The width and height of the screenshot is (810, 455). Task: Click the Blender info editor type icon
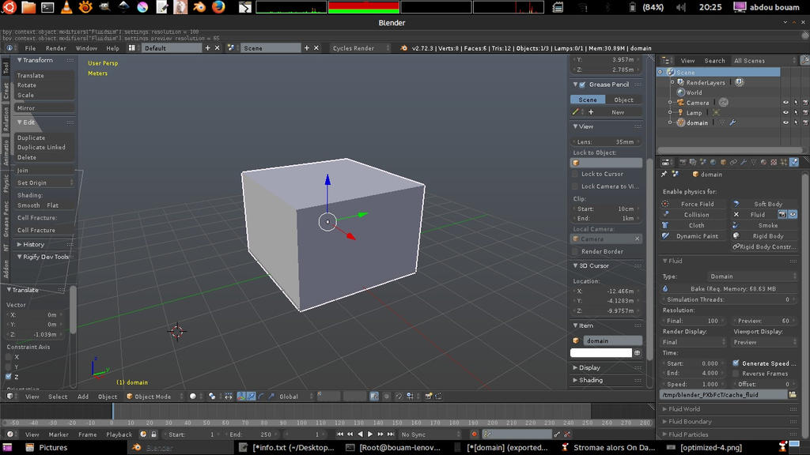[9, 48]
